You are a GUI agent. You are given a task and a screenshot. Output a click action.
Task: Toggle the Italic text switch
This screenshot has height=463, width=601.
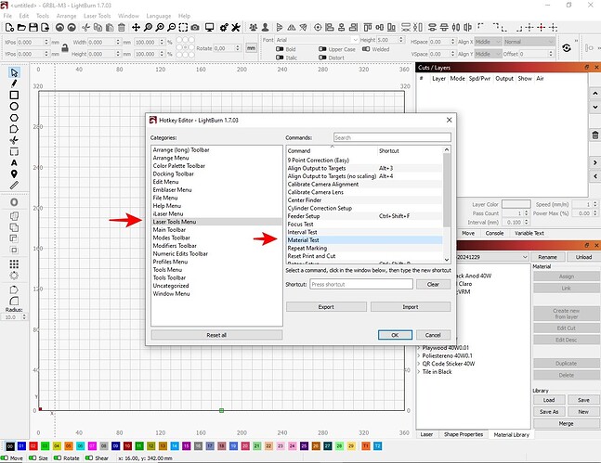coord(280,58)
